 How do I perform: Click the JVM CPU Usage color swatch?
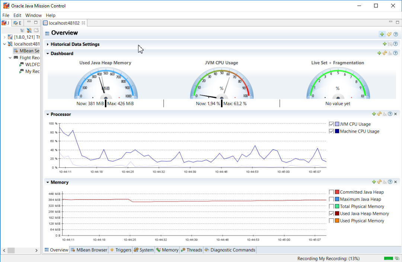(337, 124)
